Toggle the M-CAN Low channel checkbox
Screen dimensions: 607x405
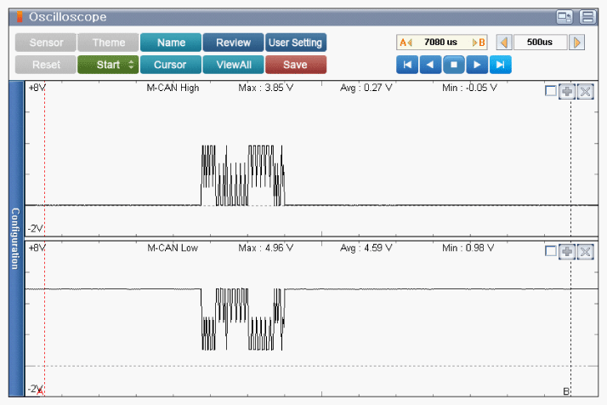(551, 251)
